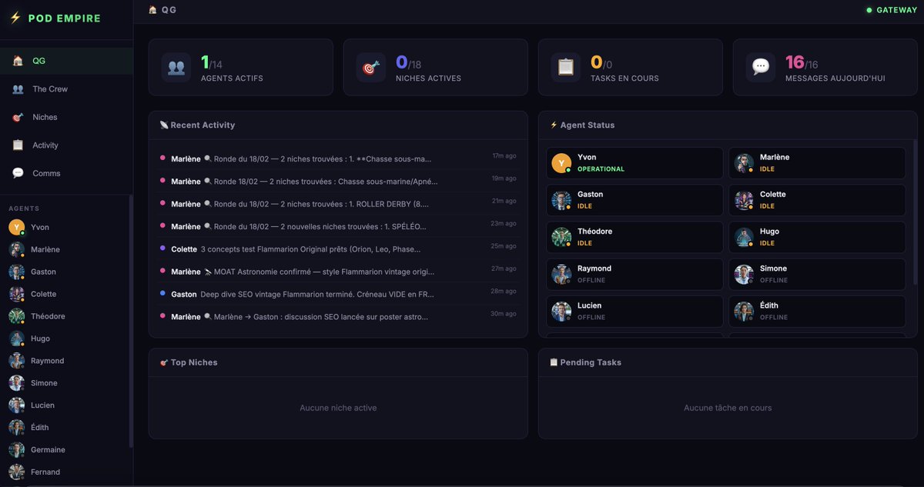The image size is (924, 487).
Task: Click the house icon in the top QG header
Action: tap(152, 10)
